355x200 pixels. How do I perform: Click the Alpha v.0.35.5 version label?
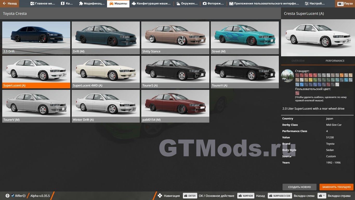pyautogui.click(x=40, y=196)
